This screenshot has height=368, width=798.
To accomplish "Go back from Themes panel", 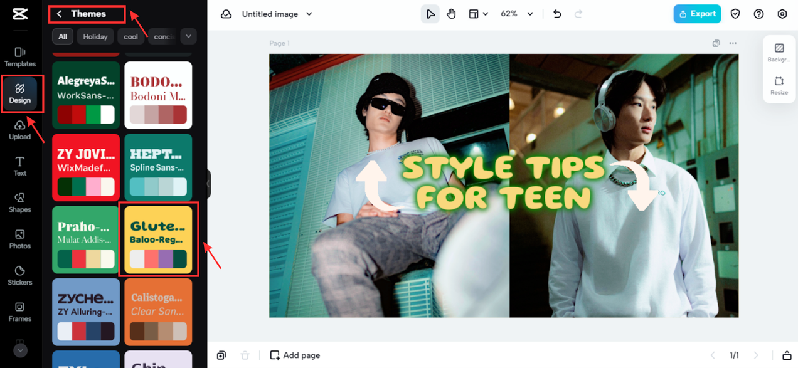I will pyautogui.click(x=60, y=14).
